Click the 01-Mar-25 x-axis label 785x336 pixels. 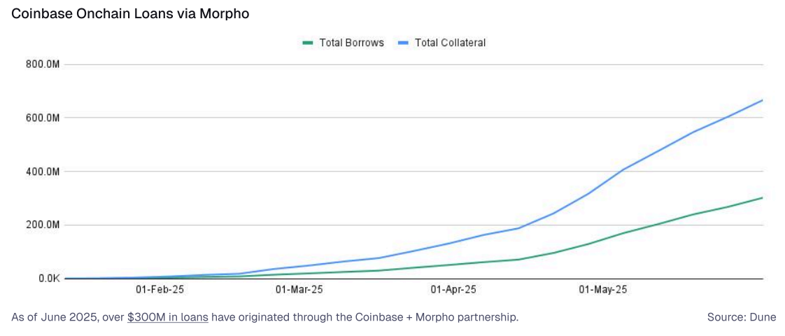299,289
